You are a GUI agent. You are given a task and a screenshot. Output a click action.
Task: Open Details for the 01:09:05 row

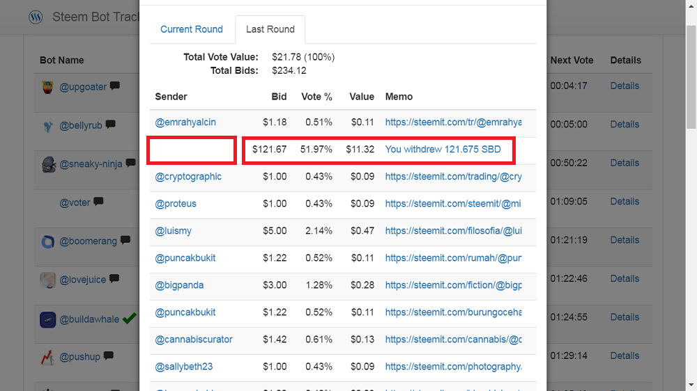click(625, 202)
